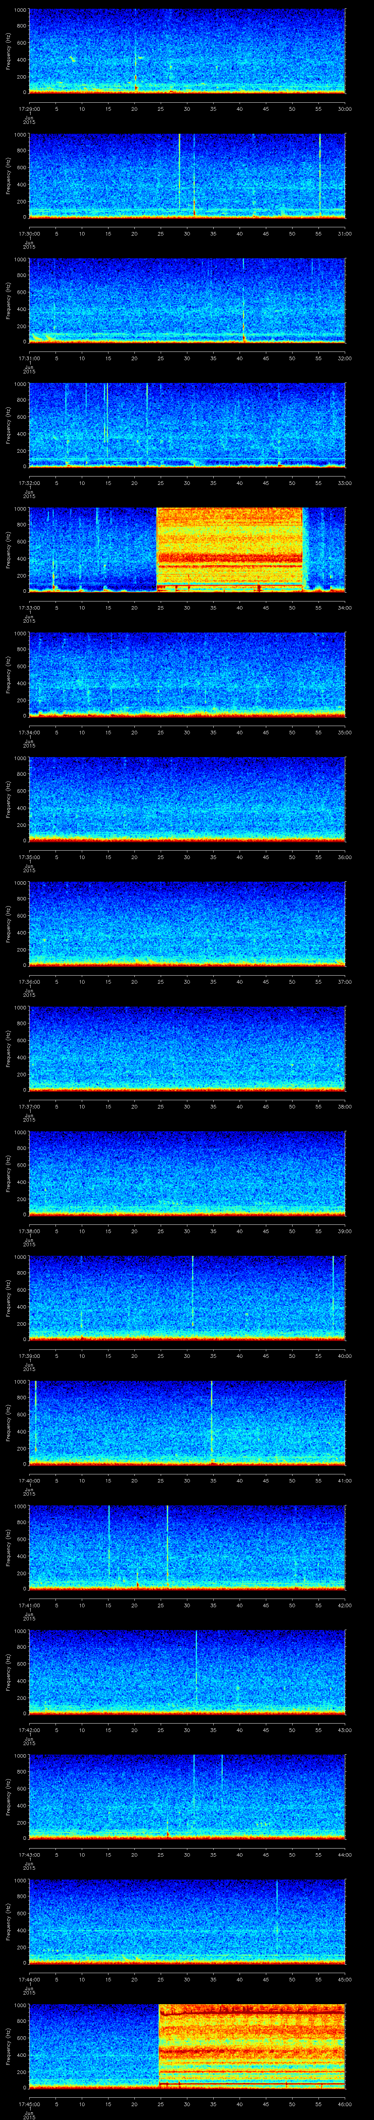Select the spectrogram panel starting at 17:44:00
The image size is (374, 2120).
(x=187, y=1921)
